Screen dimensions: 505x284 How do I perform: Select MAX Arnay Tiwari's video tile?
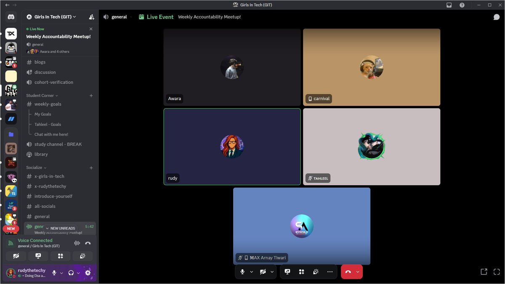tap(302, 226)
